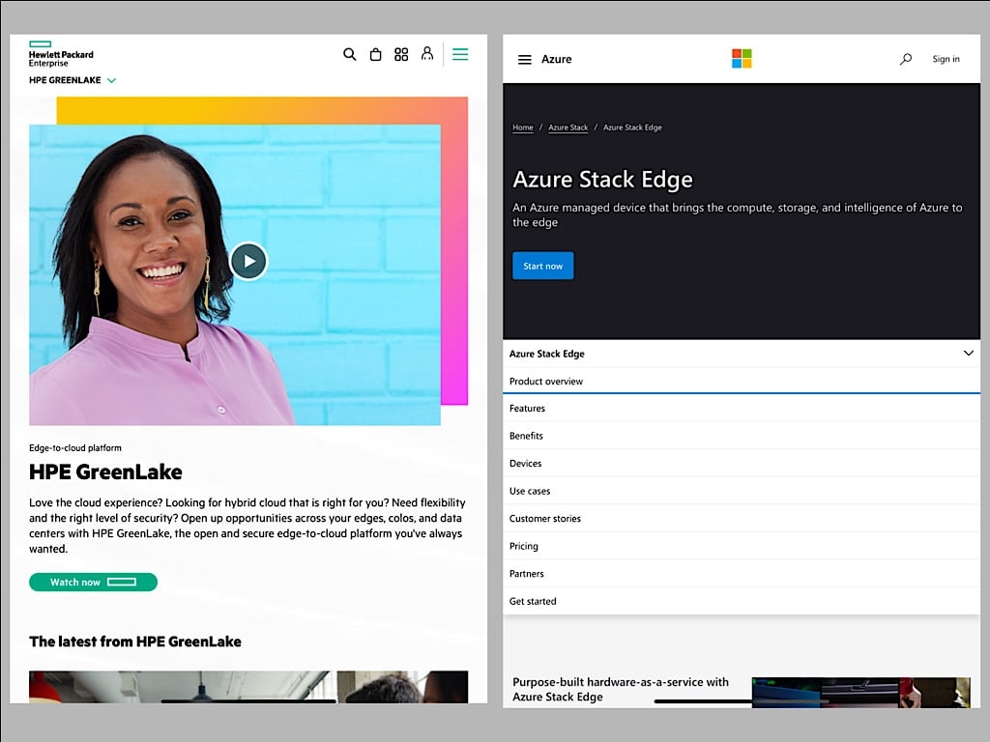990x742 pixels.
Task: Click The latest from HPE GreenLake heading
Action: (x=135, y=642)
